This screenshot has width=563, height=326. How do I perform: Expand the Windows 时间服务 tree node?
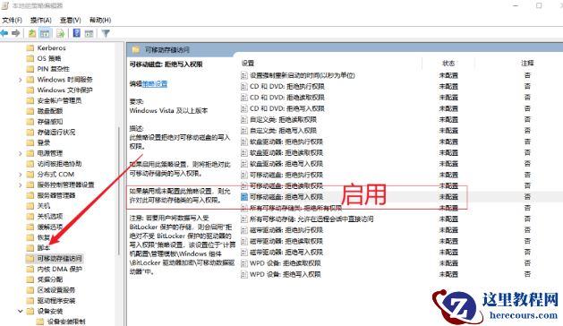(21, 80)
